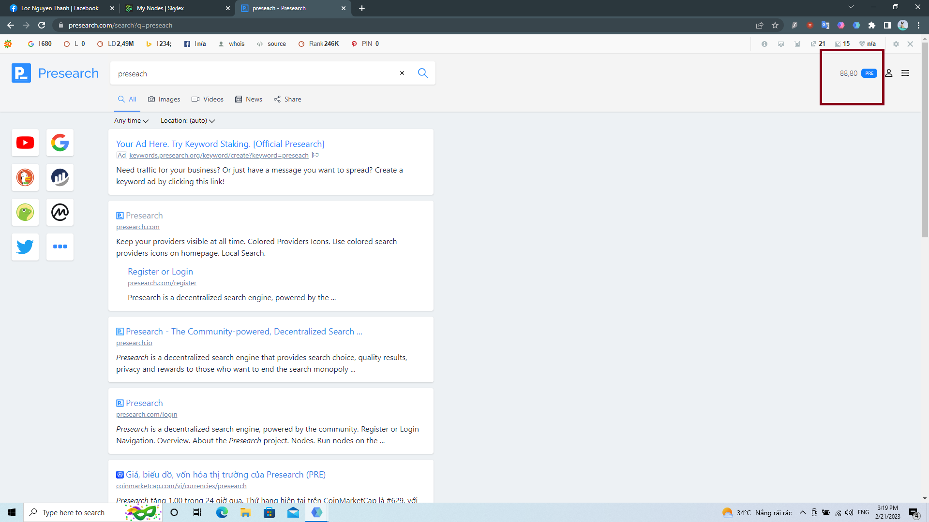
Task: Click the Google provider icon
Action: [60, 143]
